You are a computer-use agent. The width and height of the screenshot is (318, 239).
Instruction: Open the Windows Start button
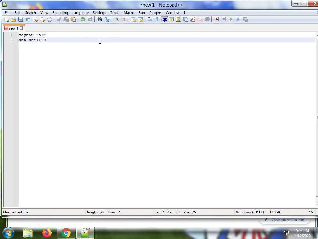pyautogui.click(x=8, y=233)
